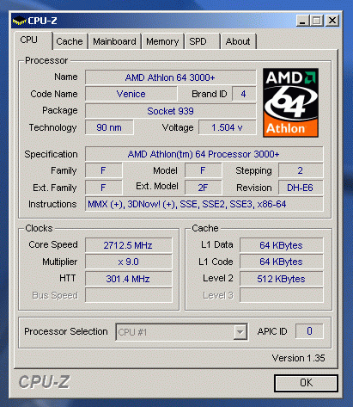Click the AMD Athlon 64 logo
This screenshot has width=353, height=407.
click(290, 102)
